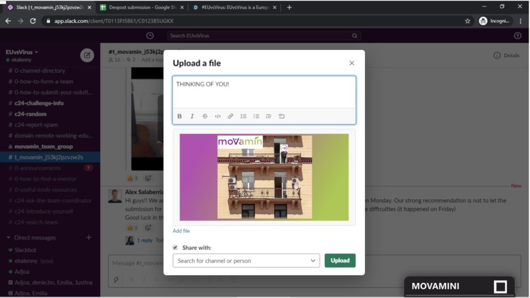Close the Devpost submission tab
The height and width of the screenshot is (298, 530).
[182, 7]
